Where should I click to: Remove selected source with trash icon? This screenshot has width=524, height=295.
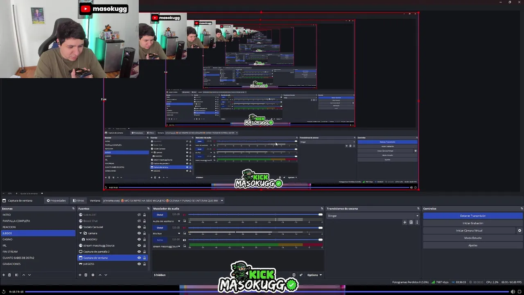point(86,275)
